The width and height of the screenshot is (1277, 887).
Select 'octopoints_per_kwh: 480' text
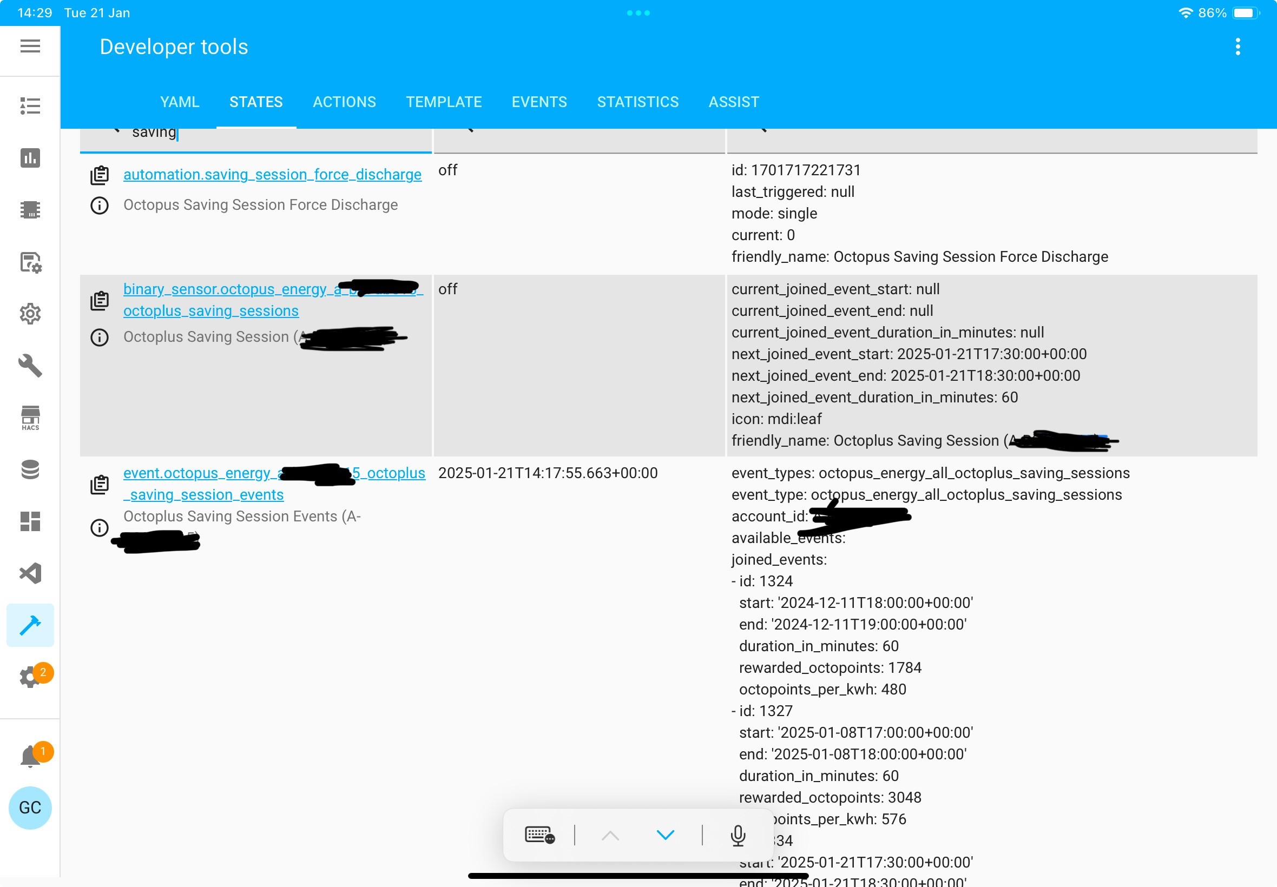click(822, 689)
